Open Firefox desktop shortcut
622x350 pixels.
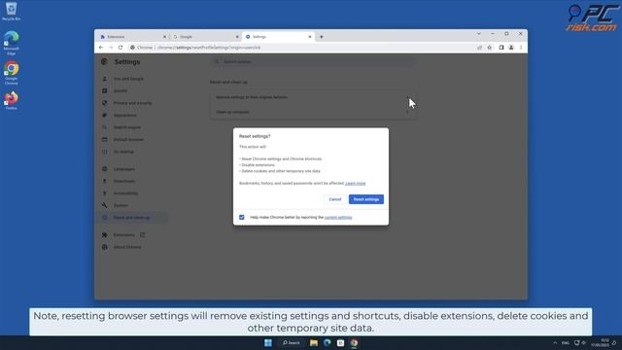coord(11,100)
